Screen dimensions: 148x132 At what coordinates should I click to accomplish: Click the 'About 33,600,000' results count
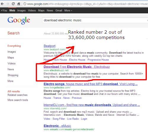tap(56, 34)
